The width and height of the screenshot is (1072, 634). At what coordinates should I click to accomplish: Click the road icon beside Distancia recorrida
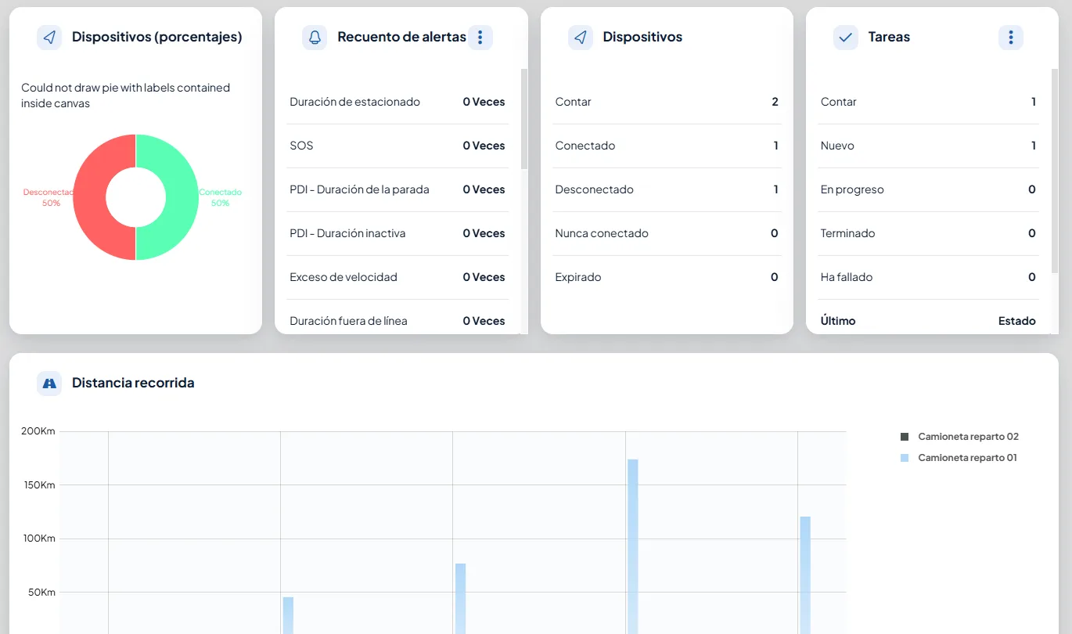49,384
